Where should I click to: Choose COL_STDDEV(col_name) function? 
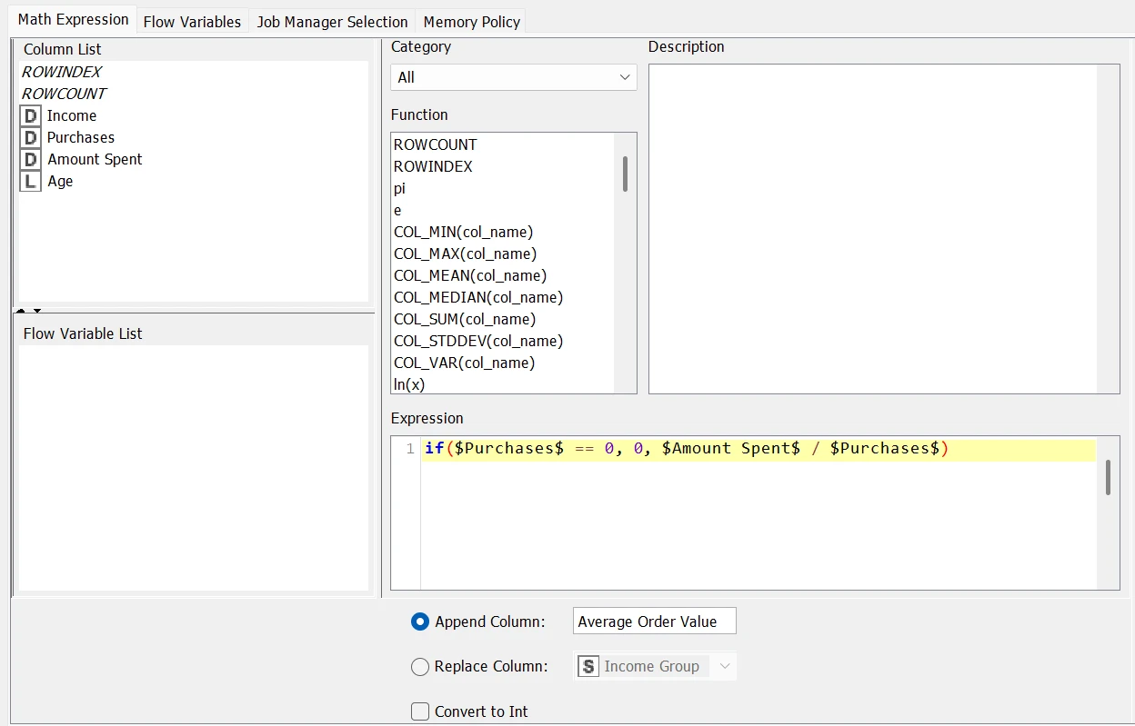(x=478, y=341)
